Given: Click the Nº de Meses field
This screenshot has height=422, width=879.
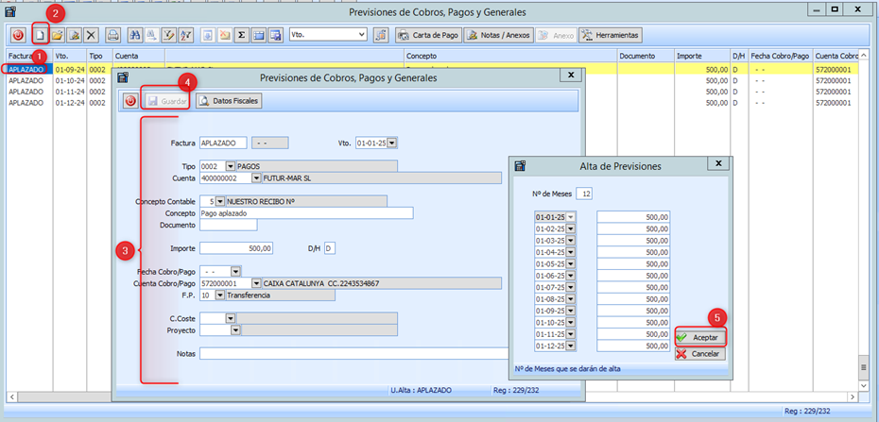Looking at the screenshot, I should pyautogui.click(x=584, y=194).
